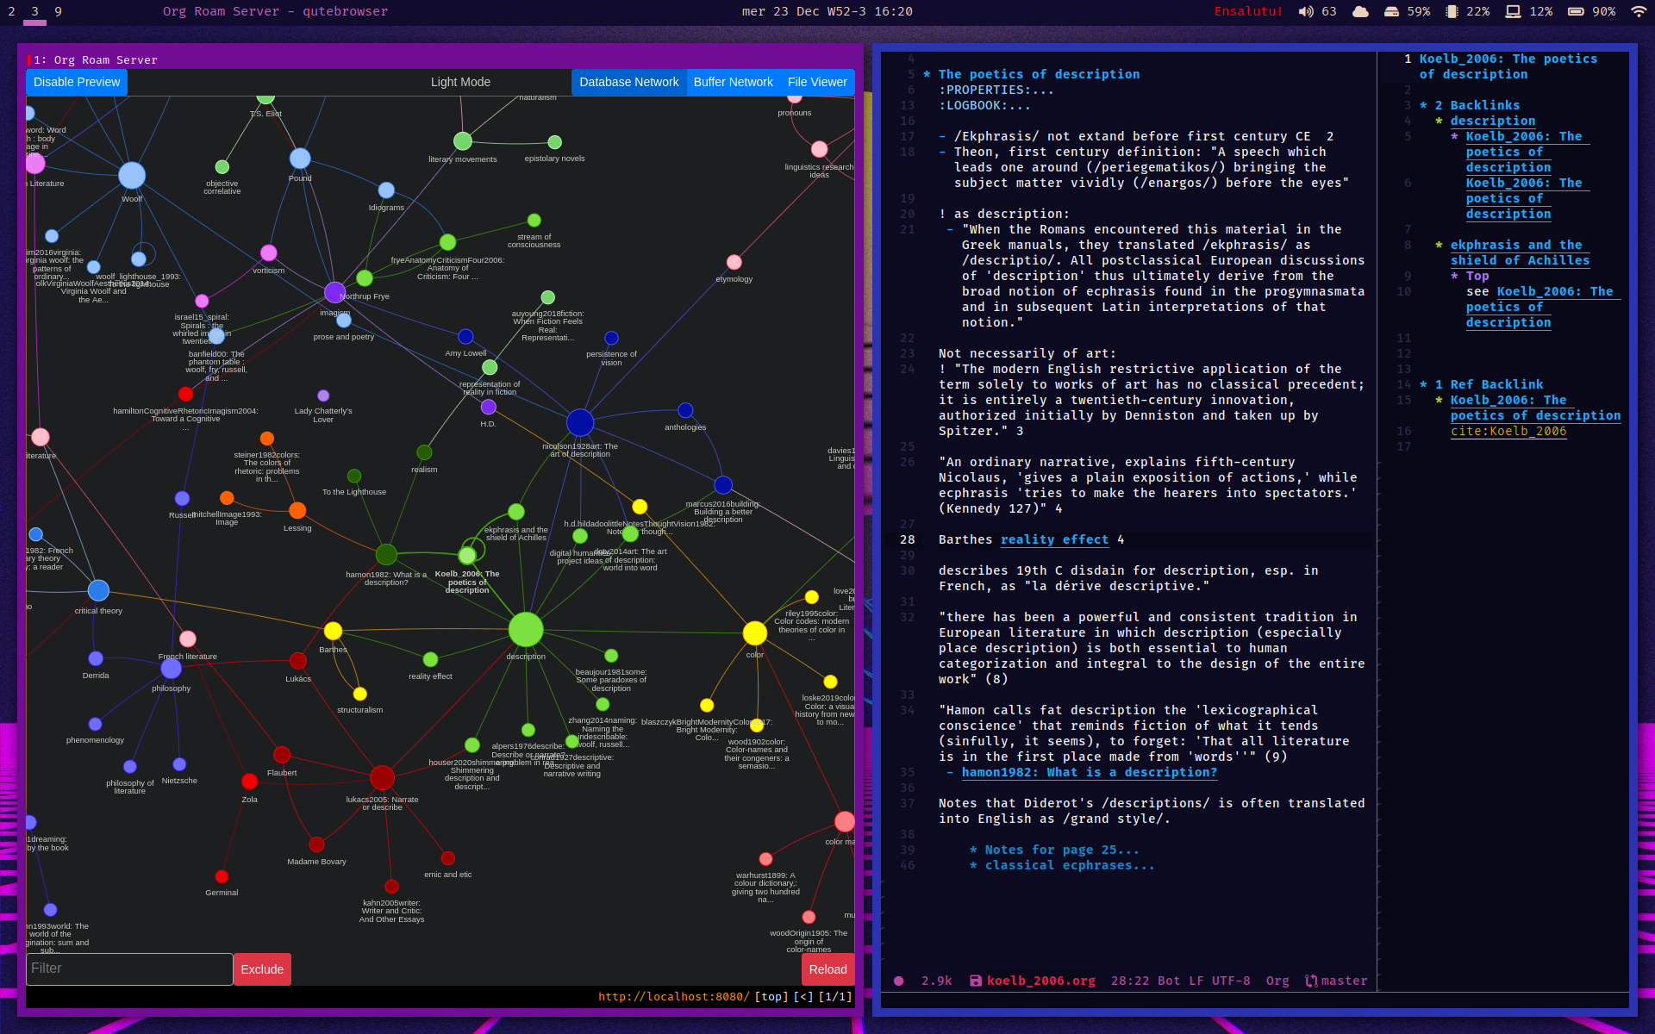Click the color node in graph
The image size is (1655, 1034).
[754, 633]
